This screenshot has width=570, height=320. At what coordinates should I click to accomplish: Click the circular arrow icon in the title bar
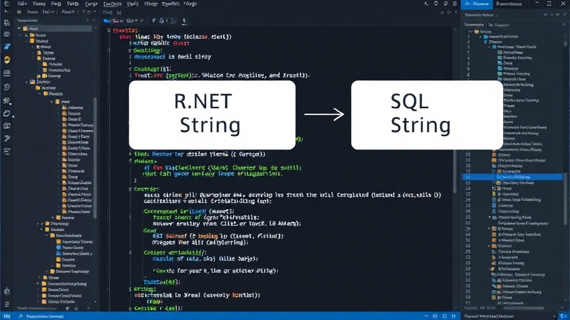click(436, 4)
